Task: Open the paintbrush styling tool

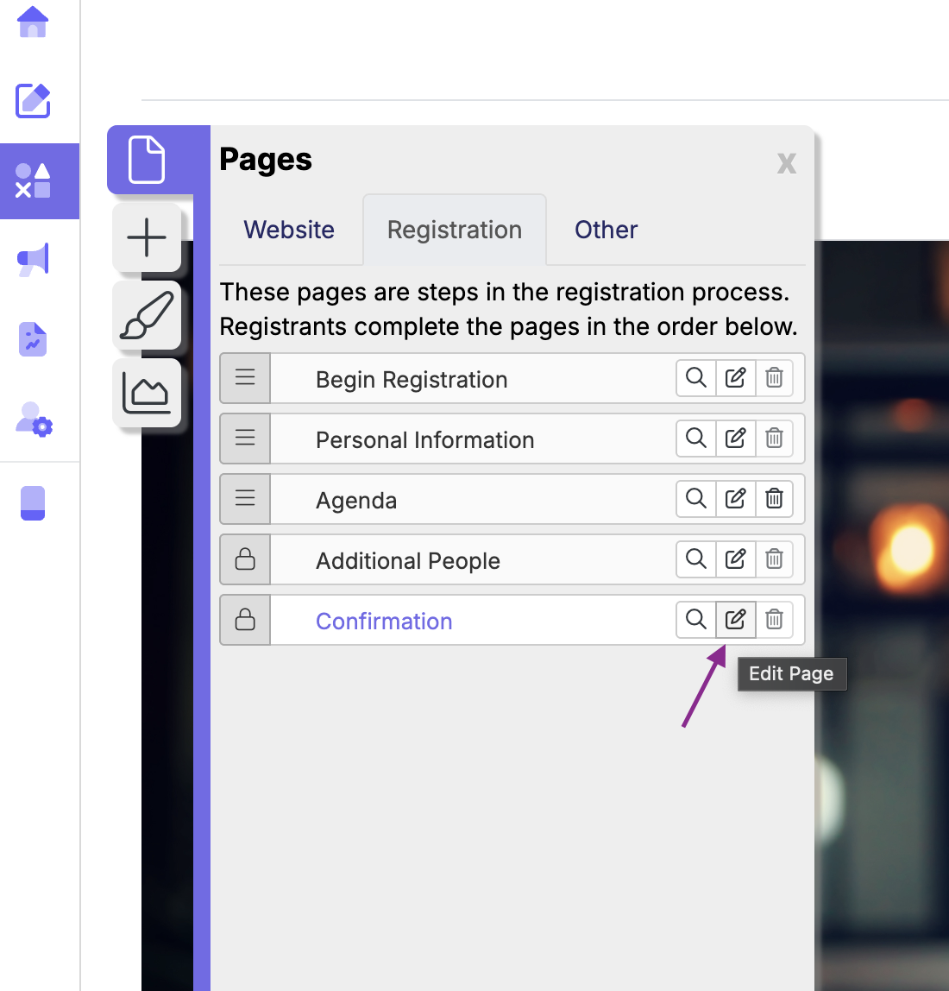Action: [x=147, y=315]
